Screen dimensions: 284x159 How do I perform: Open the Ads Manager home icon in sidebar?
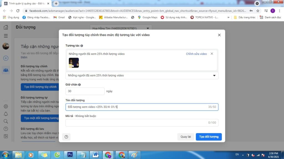tap(6, 27)
